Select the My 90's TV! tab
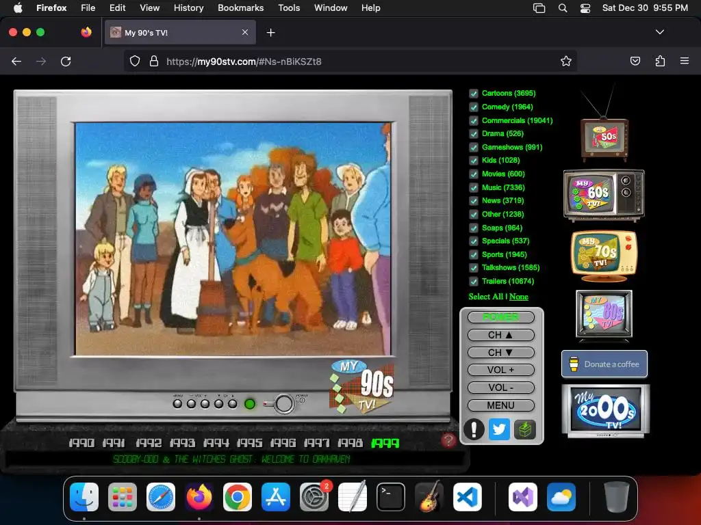 click(180, 32)
